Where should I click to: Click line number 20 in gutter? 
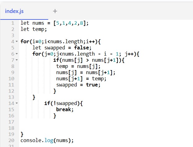point(11,141)
